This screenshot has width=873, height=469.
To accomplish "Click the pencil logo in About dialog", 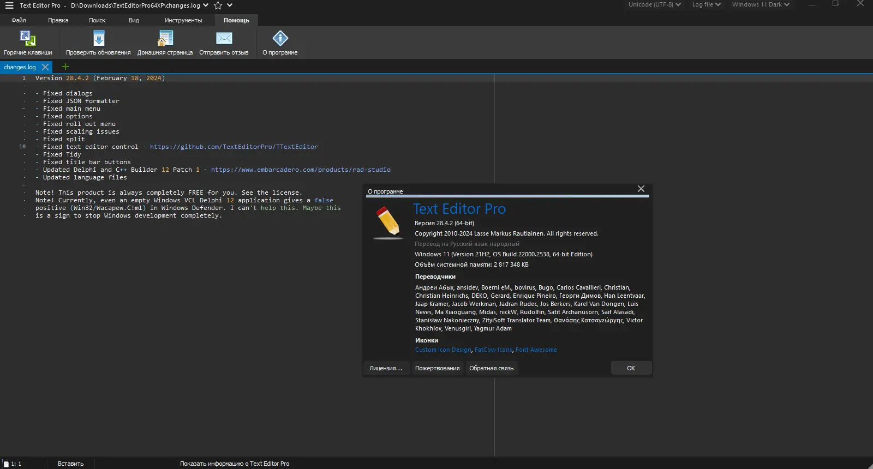I will pyautogui.click(x=388, y=223).
